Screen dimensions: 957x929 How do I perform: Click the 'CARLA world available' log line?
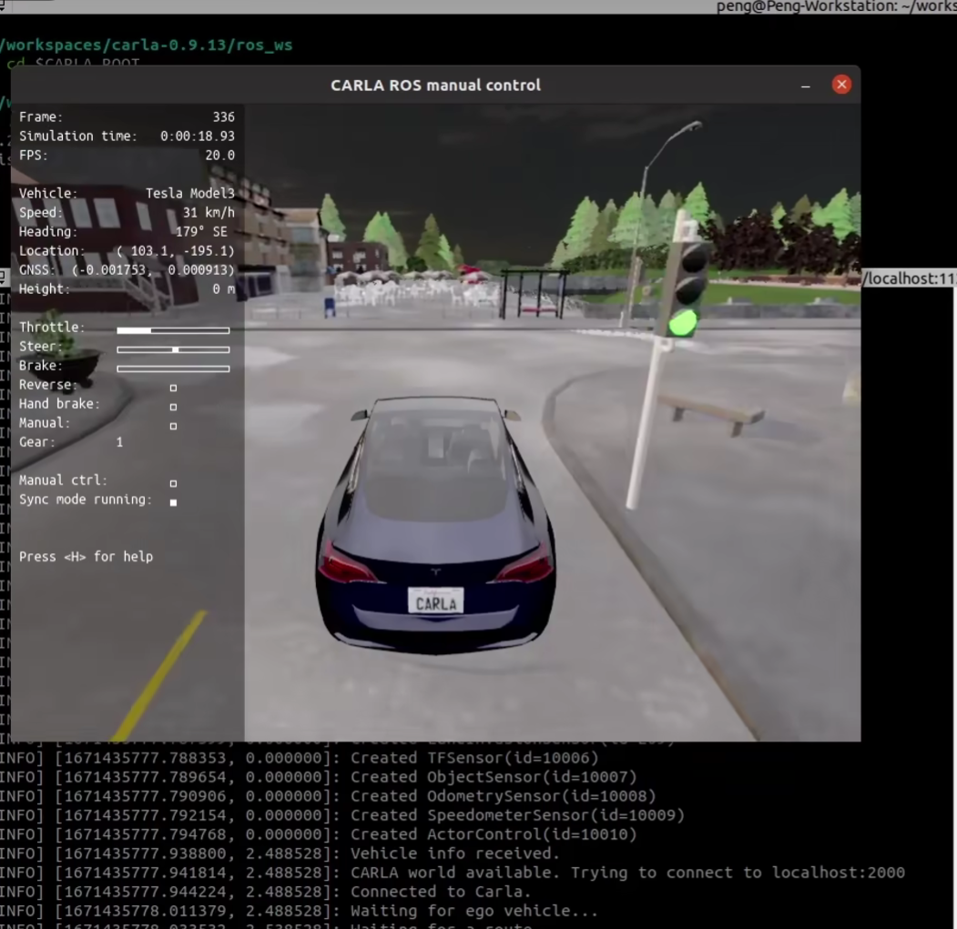453,873
